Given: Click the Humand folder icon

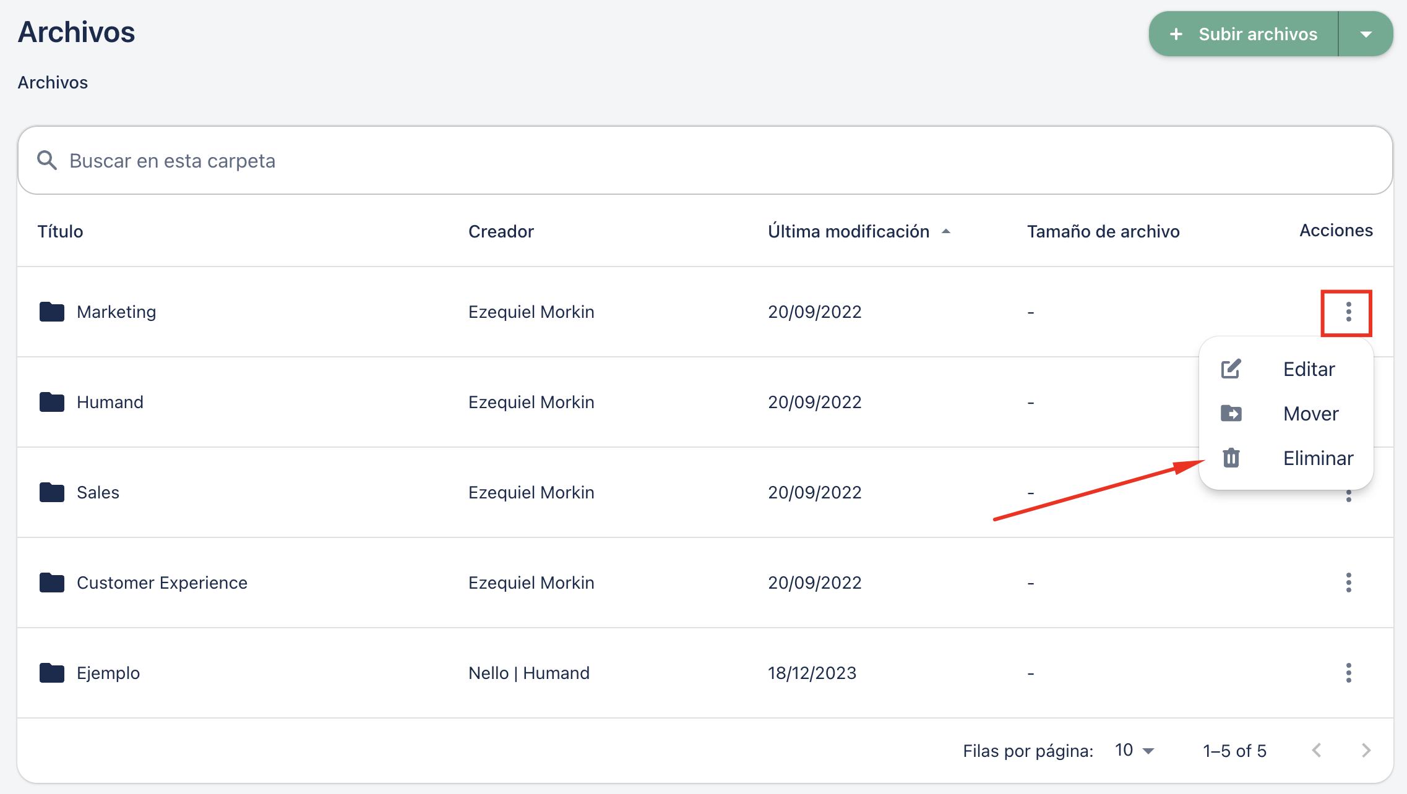Looking at the screenshot, I should (52, 402).
